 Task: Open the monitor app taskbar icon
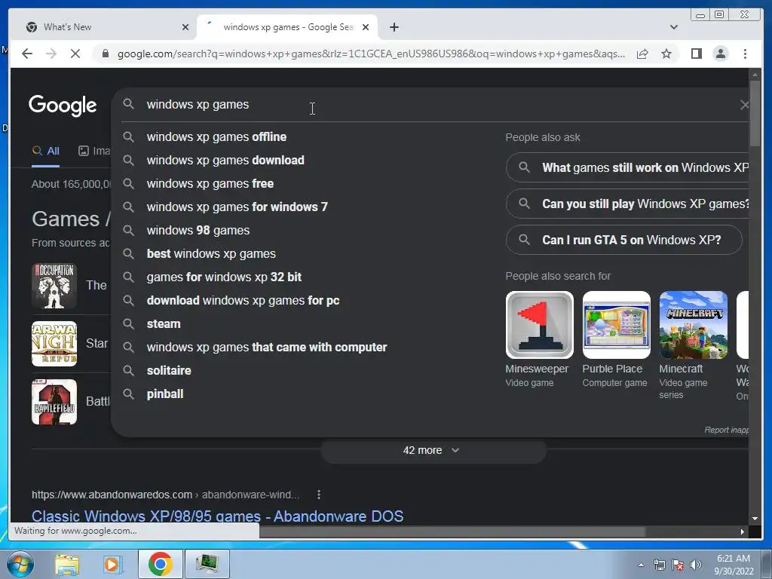tap(207, 564)
